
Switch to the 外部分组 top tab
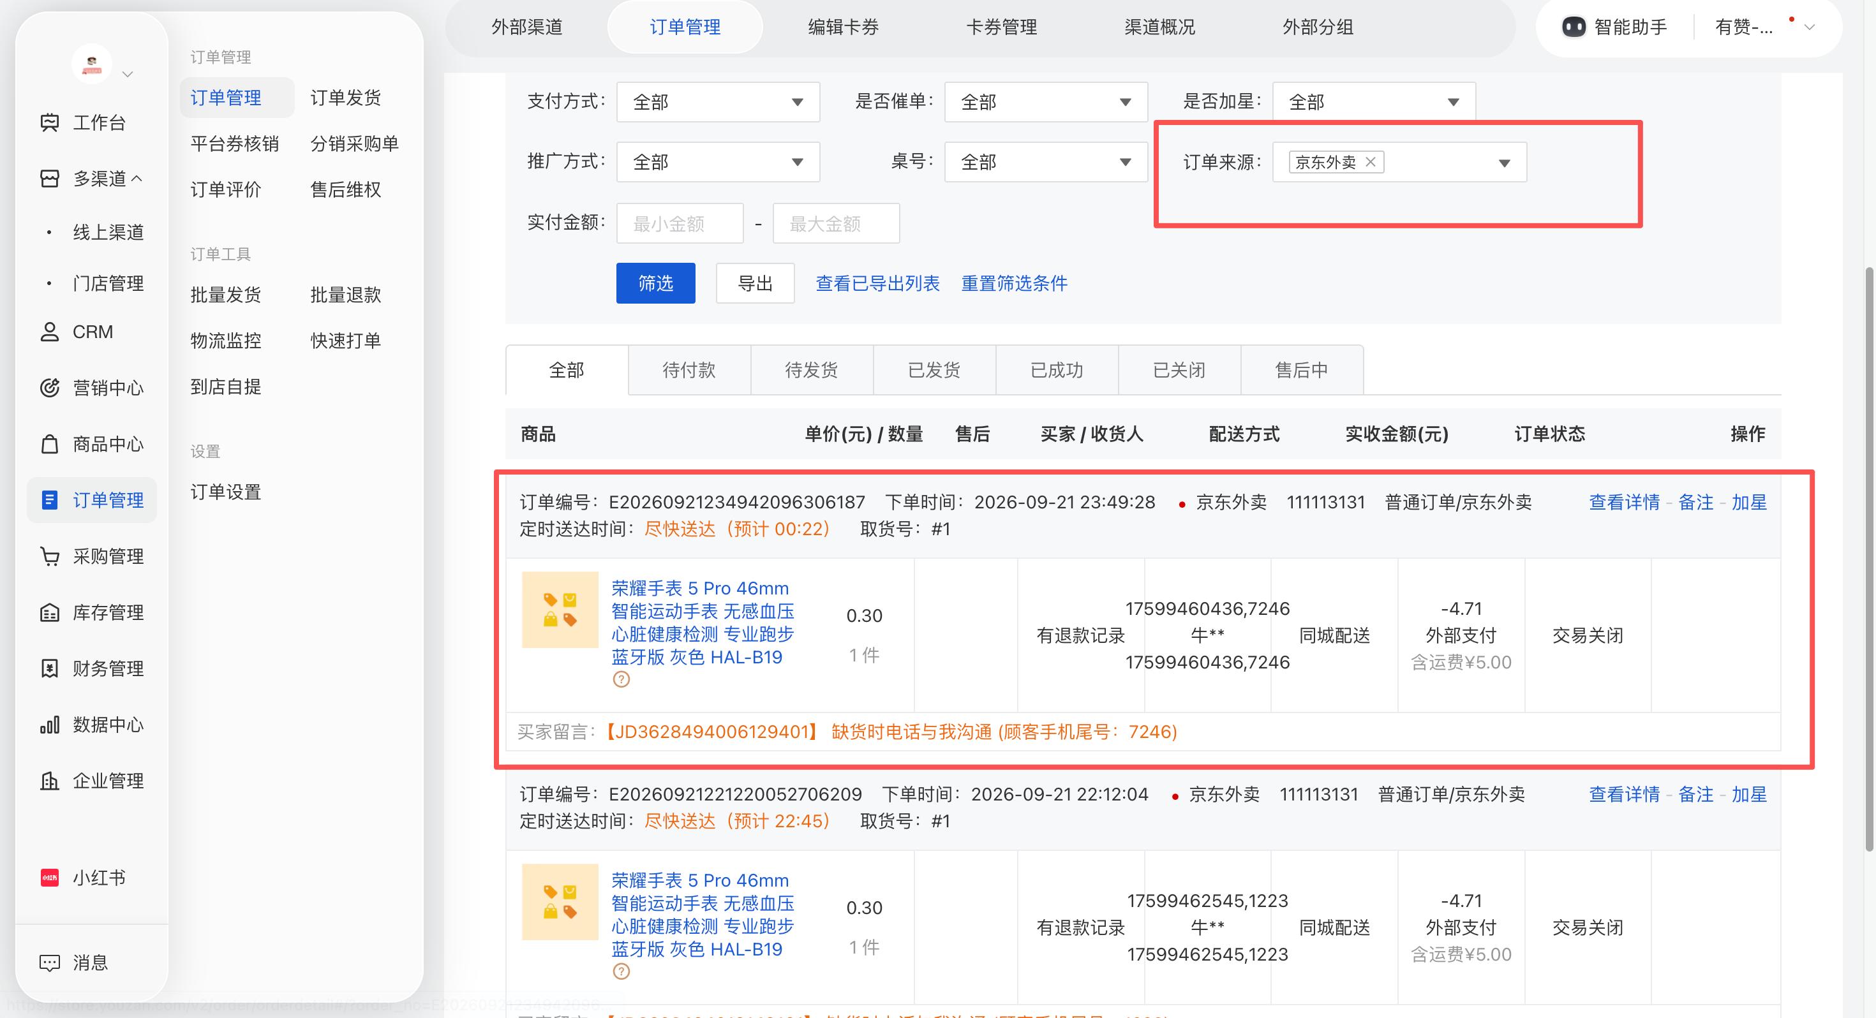tap(1318, 27)
